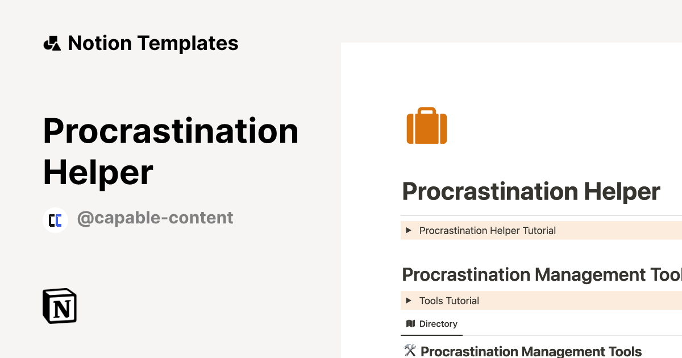Select the Procrastination Helper page title
This screenshot has height=358, width=682.
click(x=530, y=192)
